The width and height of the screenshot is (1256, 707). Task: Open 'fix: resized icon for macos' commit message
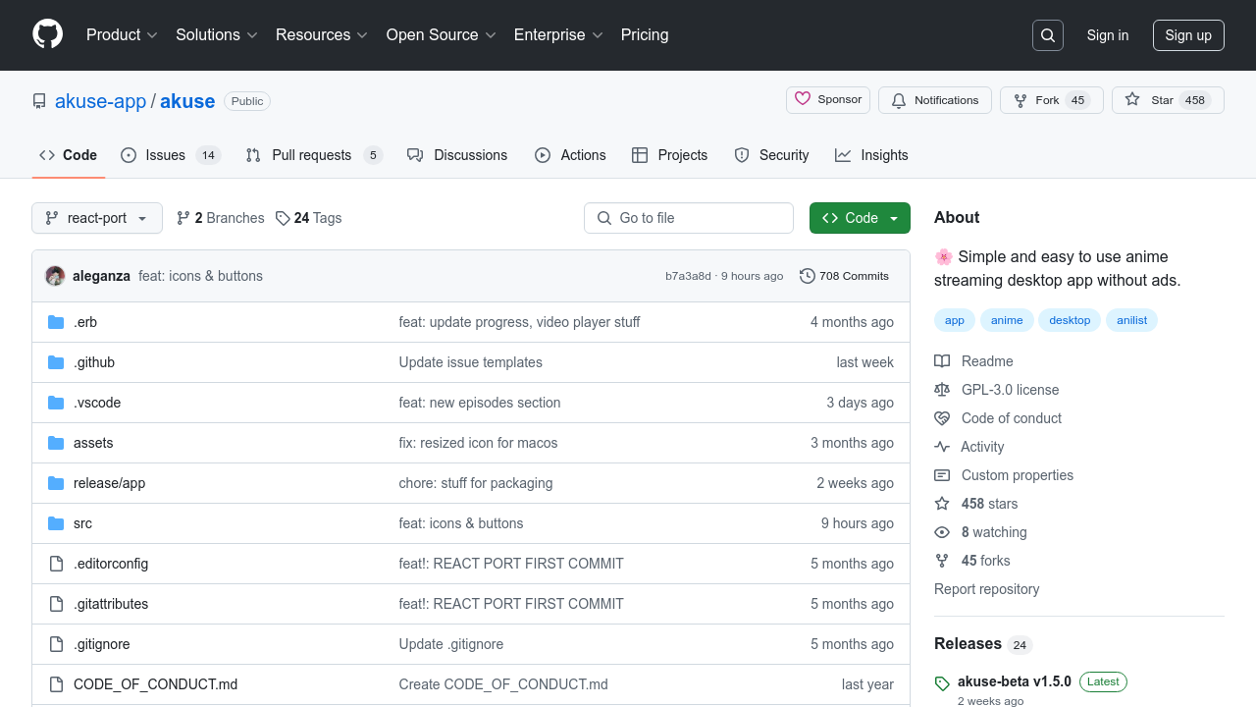coord(478,443)
